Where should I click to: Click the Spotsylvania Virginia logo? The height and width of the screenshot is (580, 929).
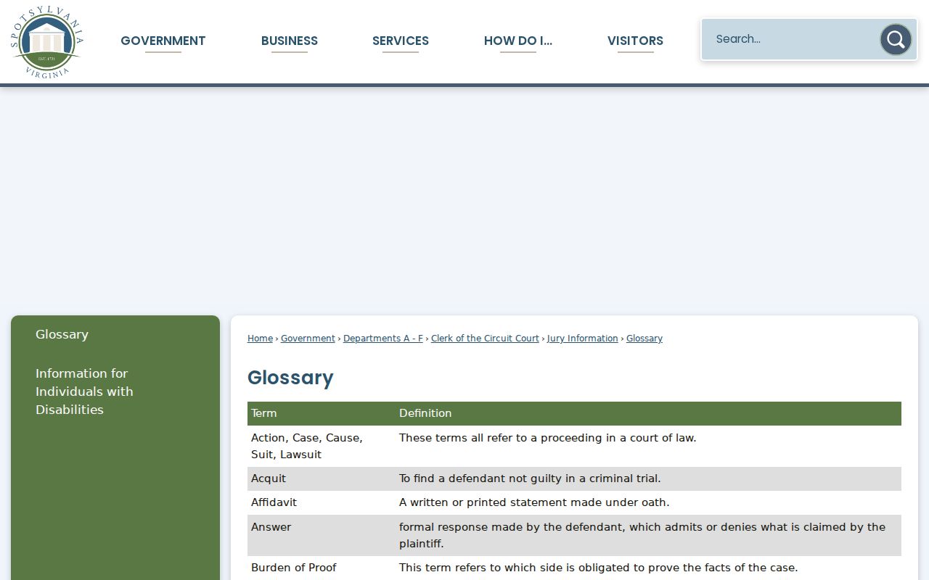pyautogui.click(x=47, y=41)
